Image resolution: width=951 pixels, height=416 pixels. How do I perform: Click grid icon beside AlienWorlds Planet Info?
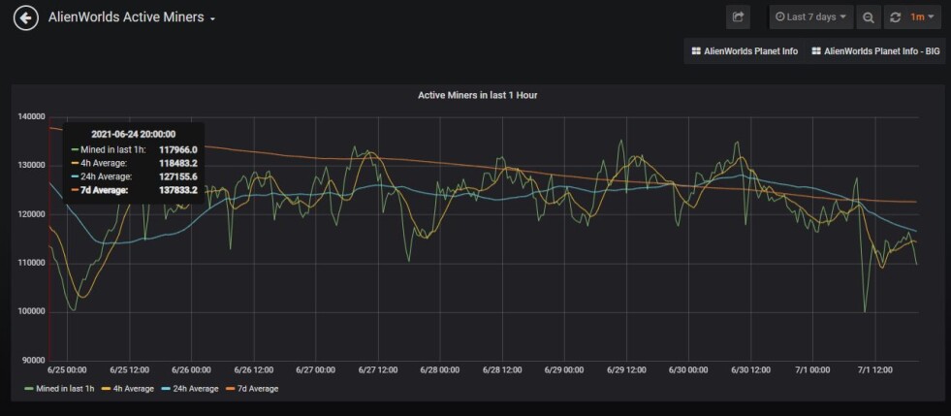[696, 51]
